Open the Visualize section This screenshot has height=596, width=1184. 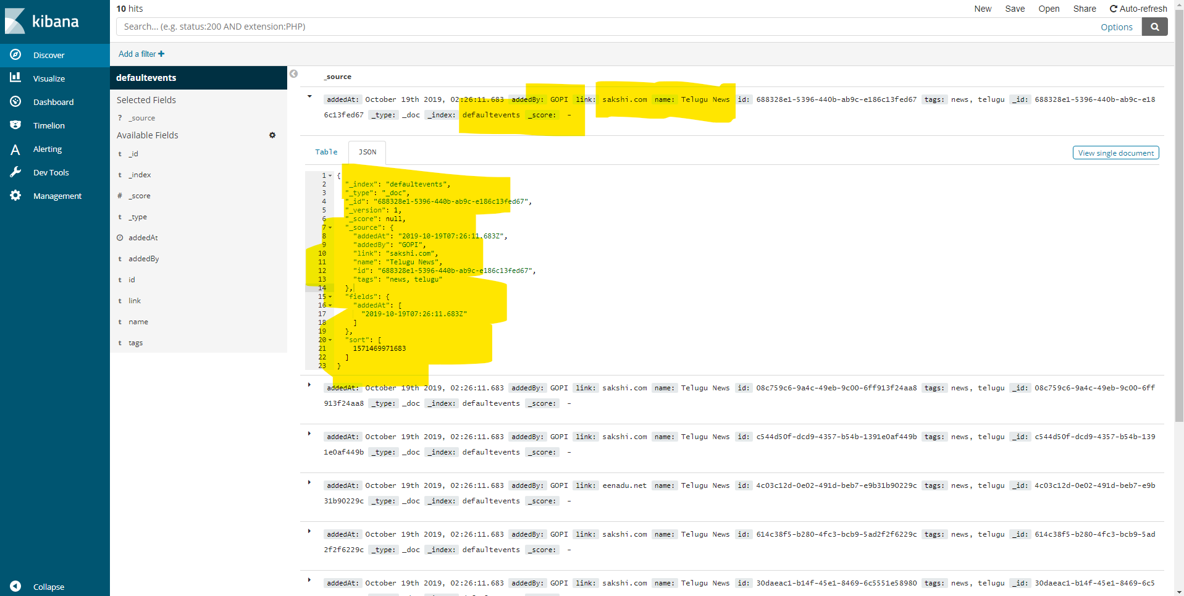pyautogui.click(x=49, y=78)
